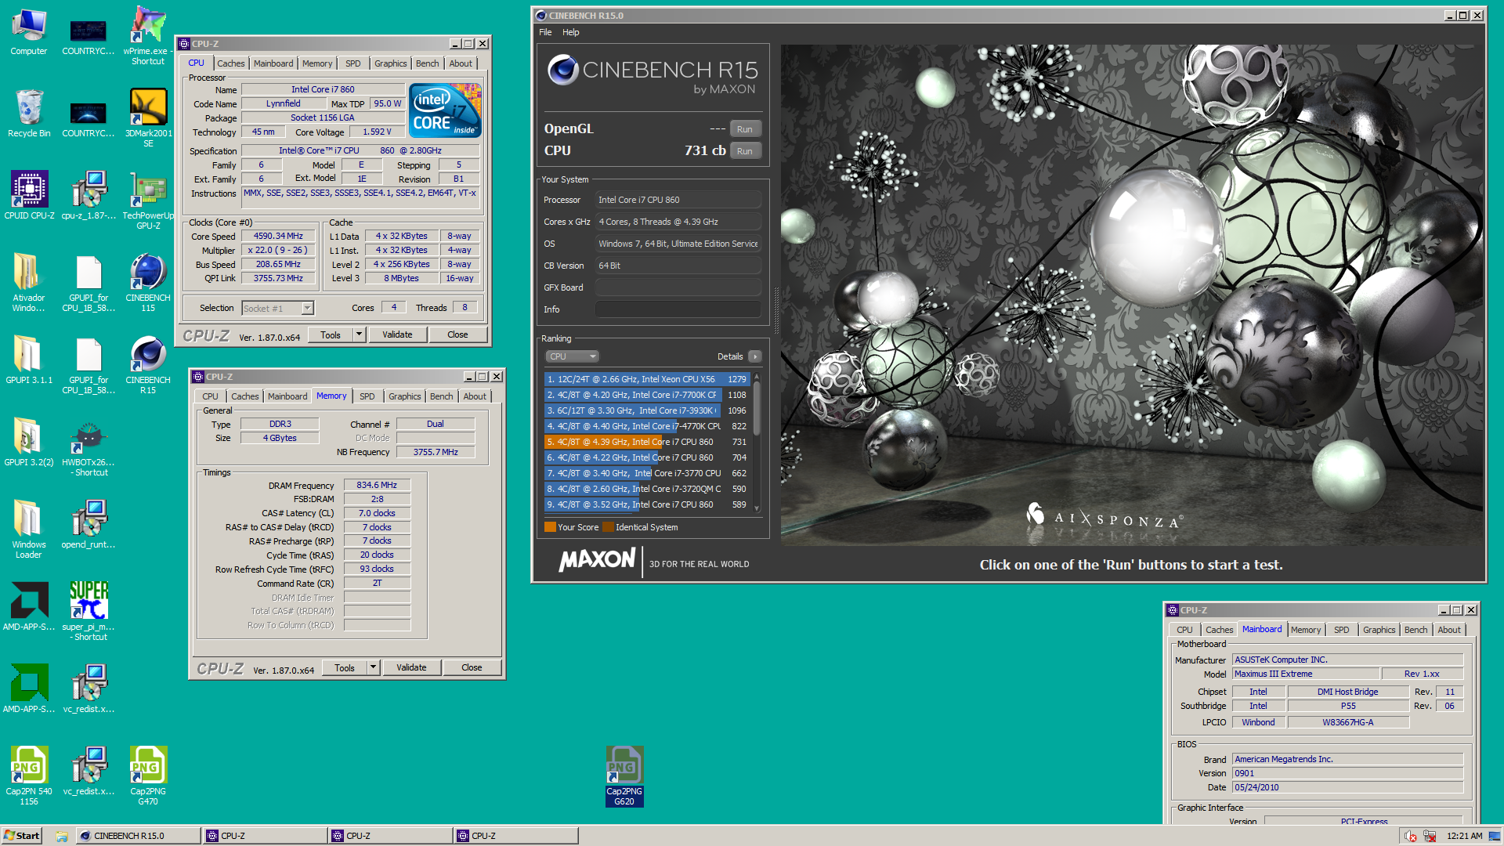
Task: Open cpu-z_1.87 installer icon
Action: point(89,196)
